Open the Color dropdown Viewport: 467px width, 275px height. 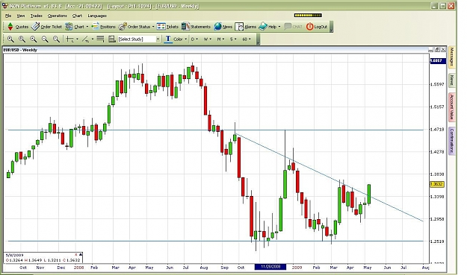pyautogui.click(x=180, y=39)
